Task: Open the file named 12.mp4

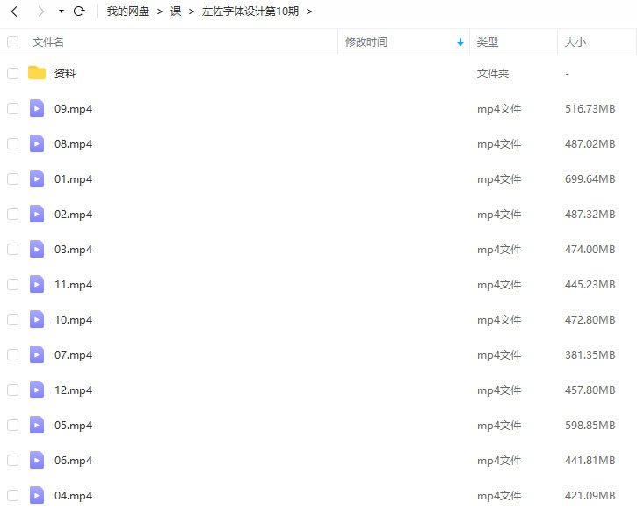Action: (x=73, y=390)
